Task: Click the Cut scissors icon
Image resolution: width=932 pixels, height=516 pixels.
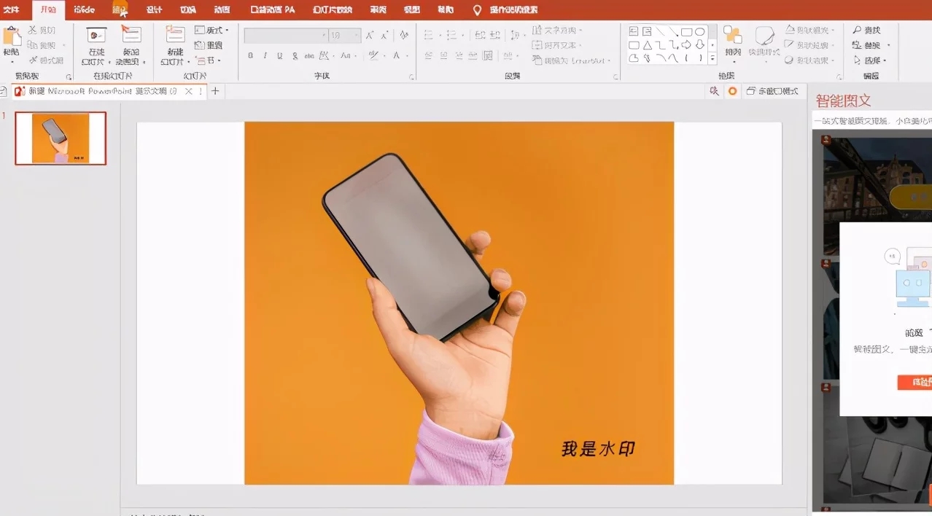Action: point(34,30)
